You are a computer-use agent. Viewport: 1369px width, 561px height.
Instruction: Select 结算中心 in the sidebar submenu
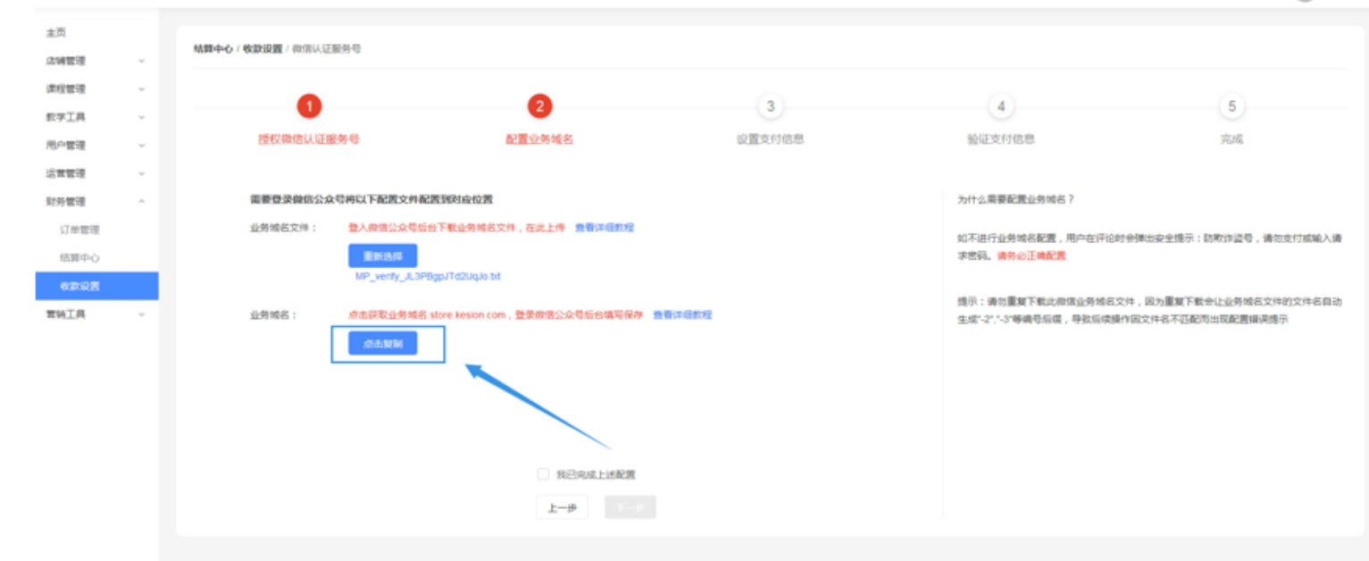click(x=79, y=258)
